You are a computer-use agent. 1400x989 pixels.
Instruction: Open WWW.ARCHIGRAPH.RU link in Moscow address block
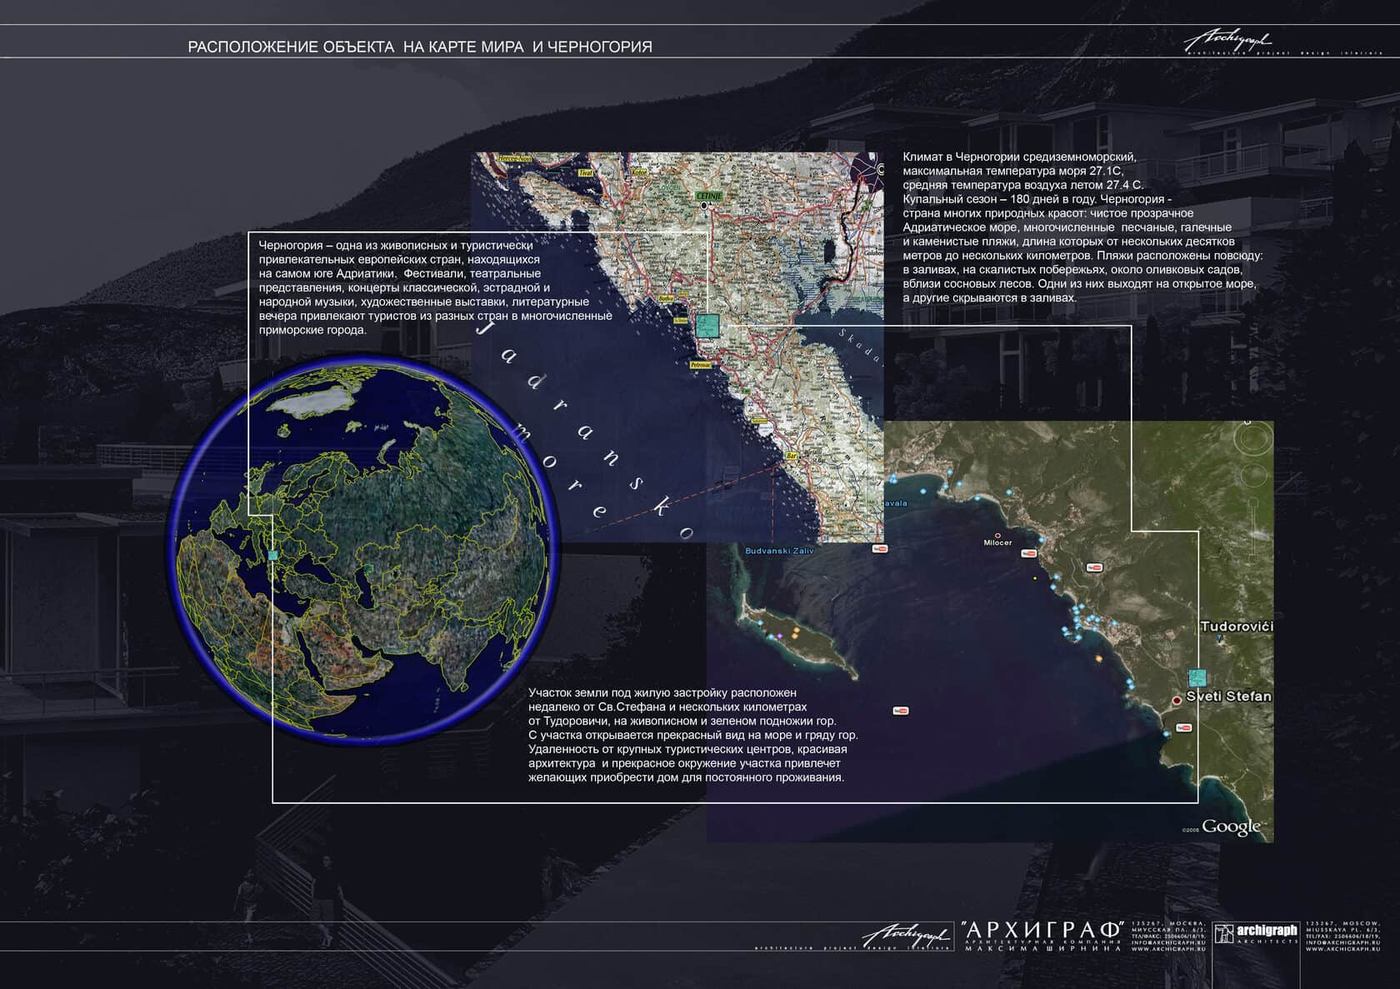pyautogui.click(x=1343, y=949)
